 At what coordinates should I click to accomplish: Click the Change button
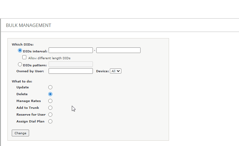click(x=20, y=133)
